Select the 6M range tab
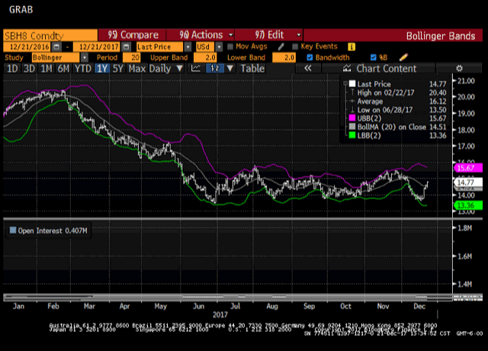Image resolution: width=488 pixels, height=351 pixels. click(x=63, y=68)
